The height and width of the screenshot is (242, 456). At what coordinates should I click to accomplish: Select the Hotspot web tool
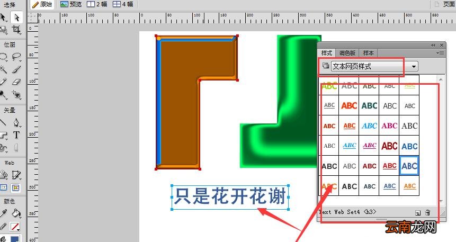point(4,175)
